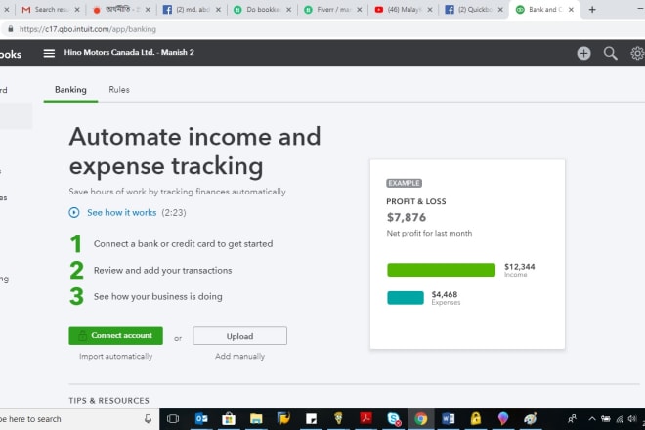645x430 pixels.
Task: Open the yellow padlock app in taskbar
Action: [x=476, y=419]
